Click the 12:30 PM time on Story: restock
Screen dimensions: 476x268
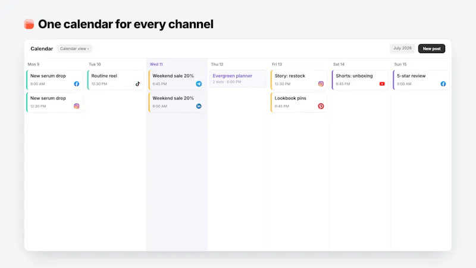[x=283, y=84]
